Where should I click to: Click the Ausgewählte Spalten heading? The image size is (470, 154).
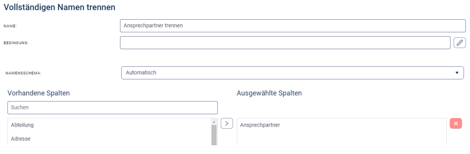click(x=269, y=93)
